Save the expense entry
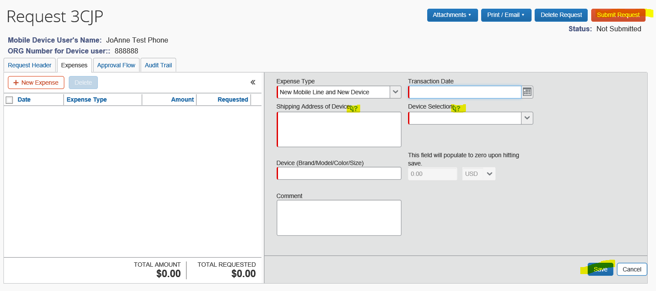 pyautogui.click(x=600, y=269)
